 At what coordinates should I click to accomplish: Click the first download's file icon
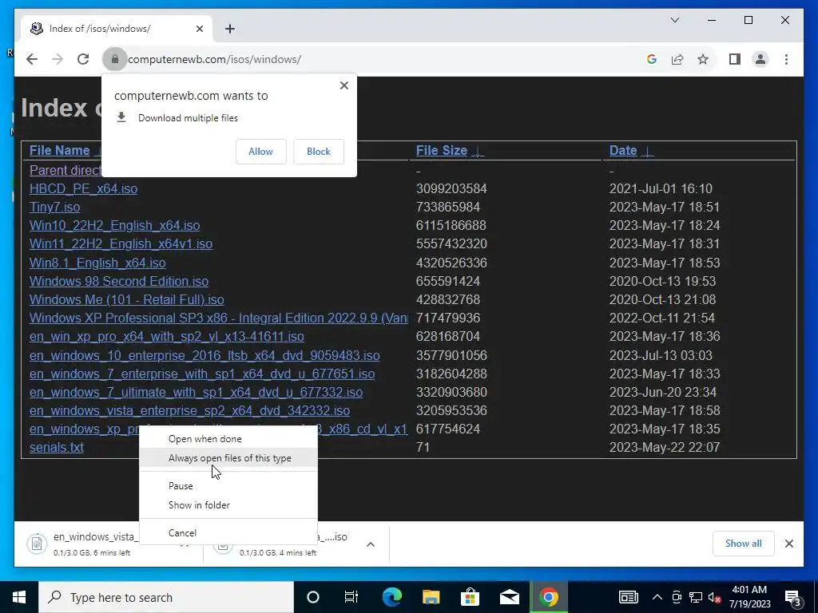pyautogui.click(x=37, y=544)
